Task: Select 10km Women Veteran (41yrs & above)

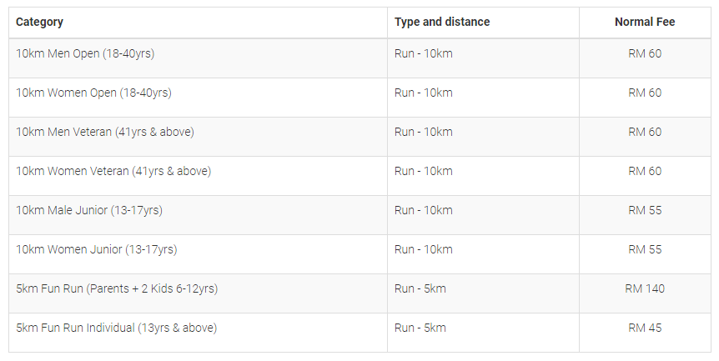Action: click(113, 172)
